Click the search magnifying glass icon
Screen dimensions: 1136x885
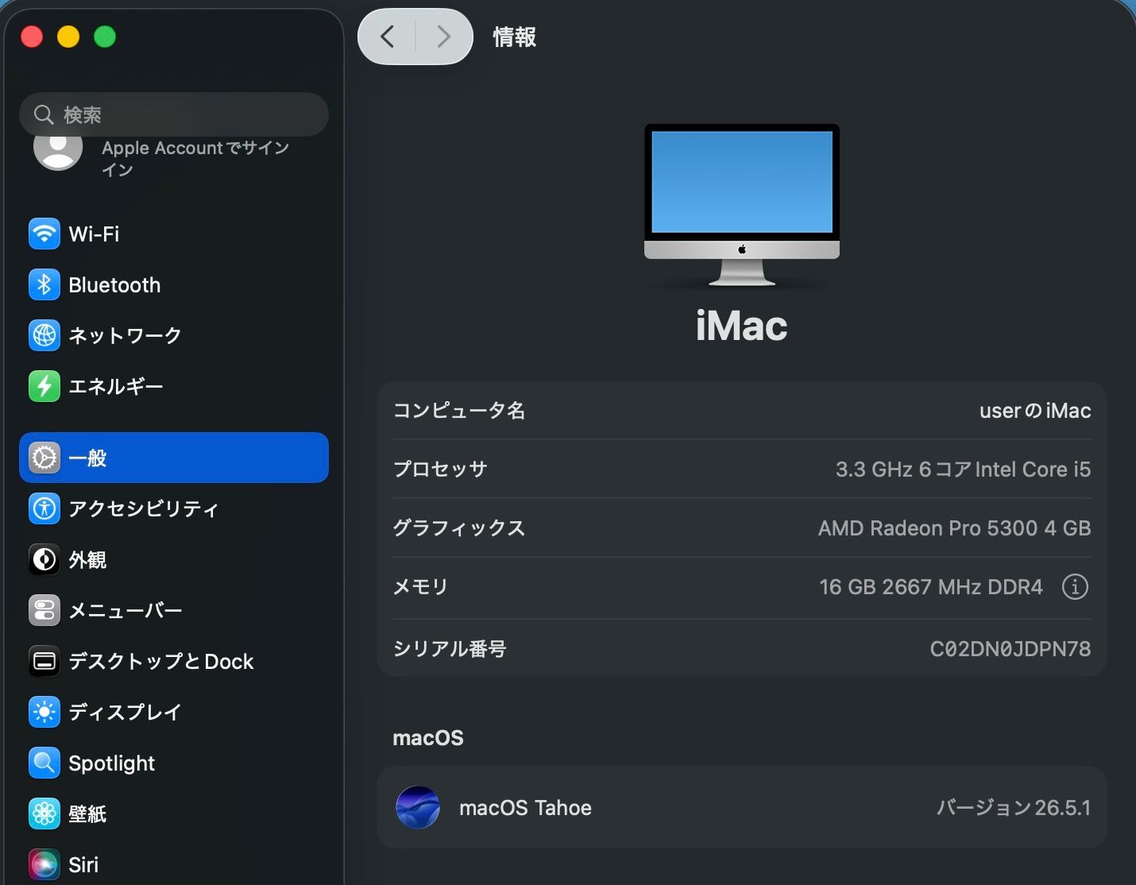[44, 115]
